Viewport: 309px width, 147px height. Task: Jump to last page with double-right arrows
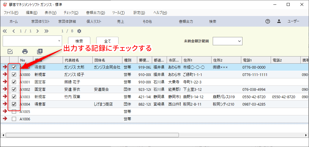tap(46, 31)
